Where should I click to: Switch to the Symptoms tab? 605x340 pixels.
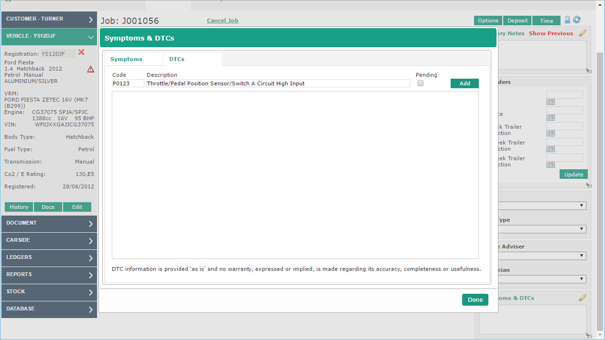pos(127,59)
